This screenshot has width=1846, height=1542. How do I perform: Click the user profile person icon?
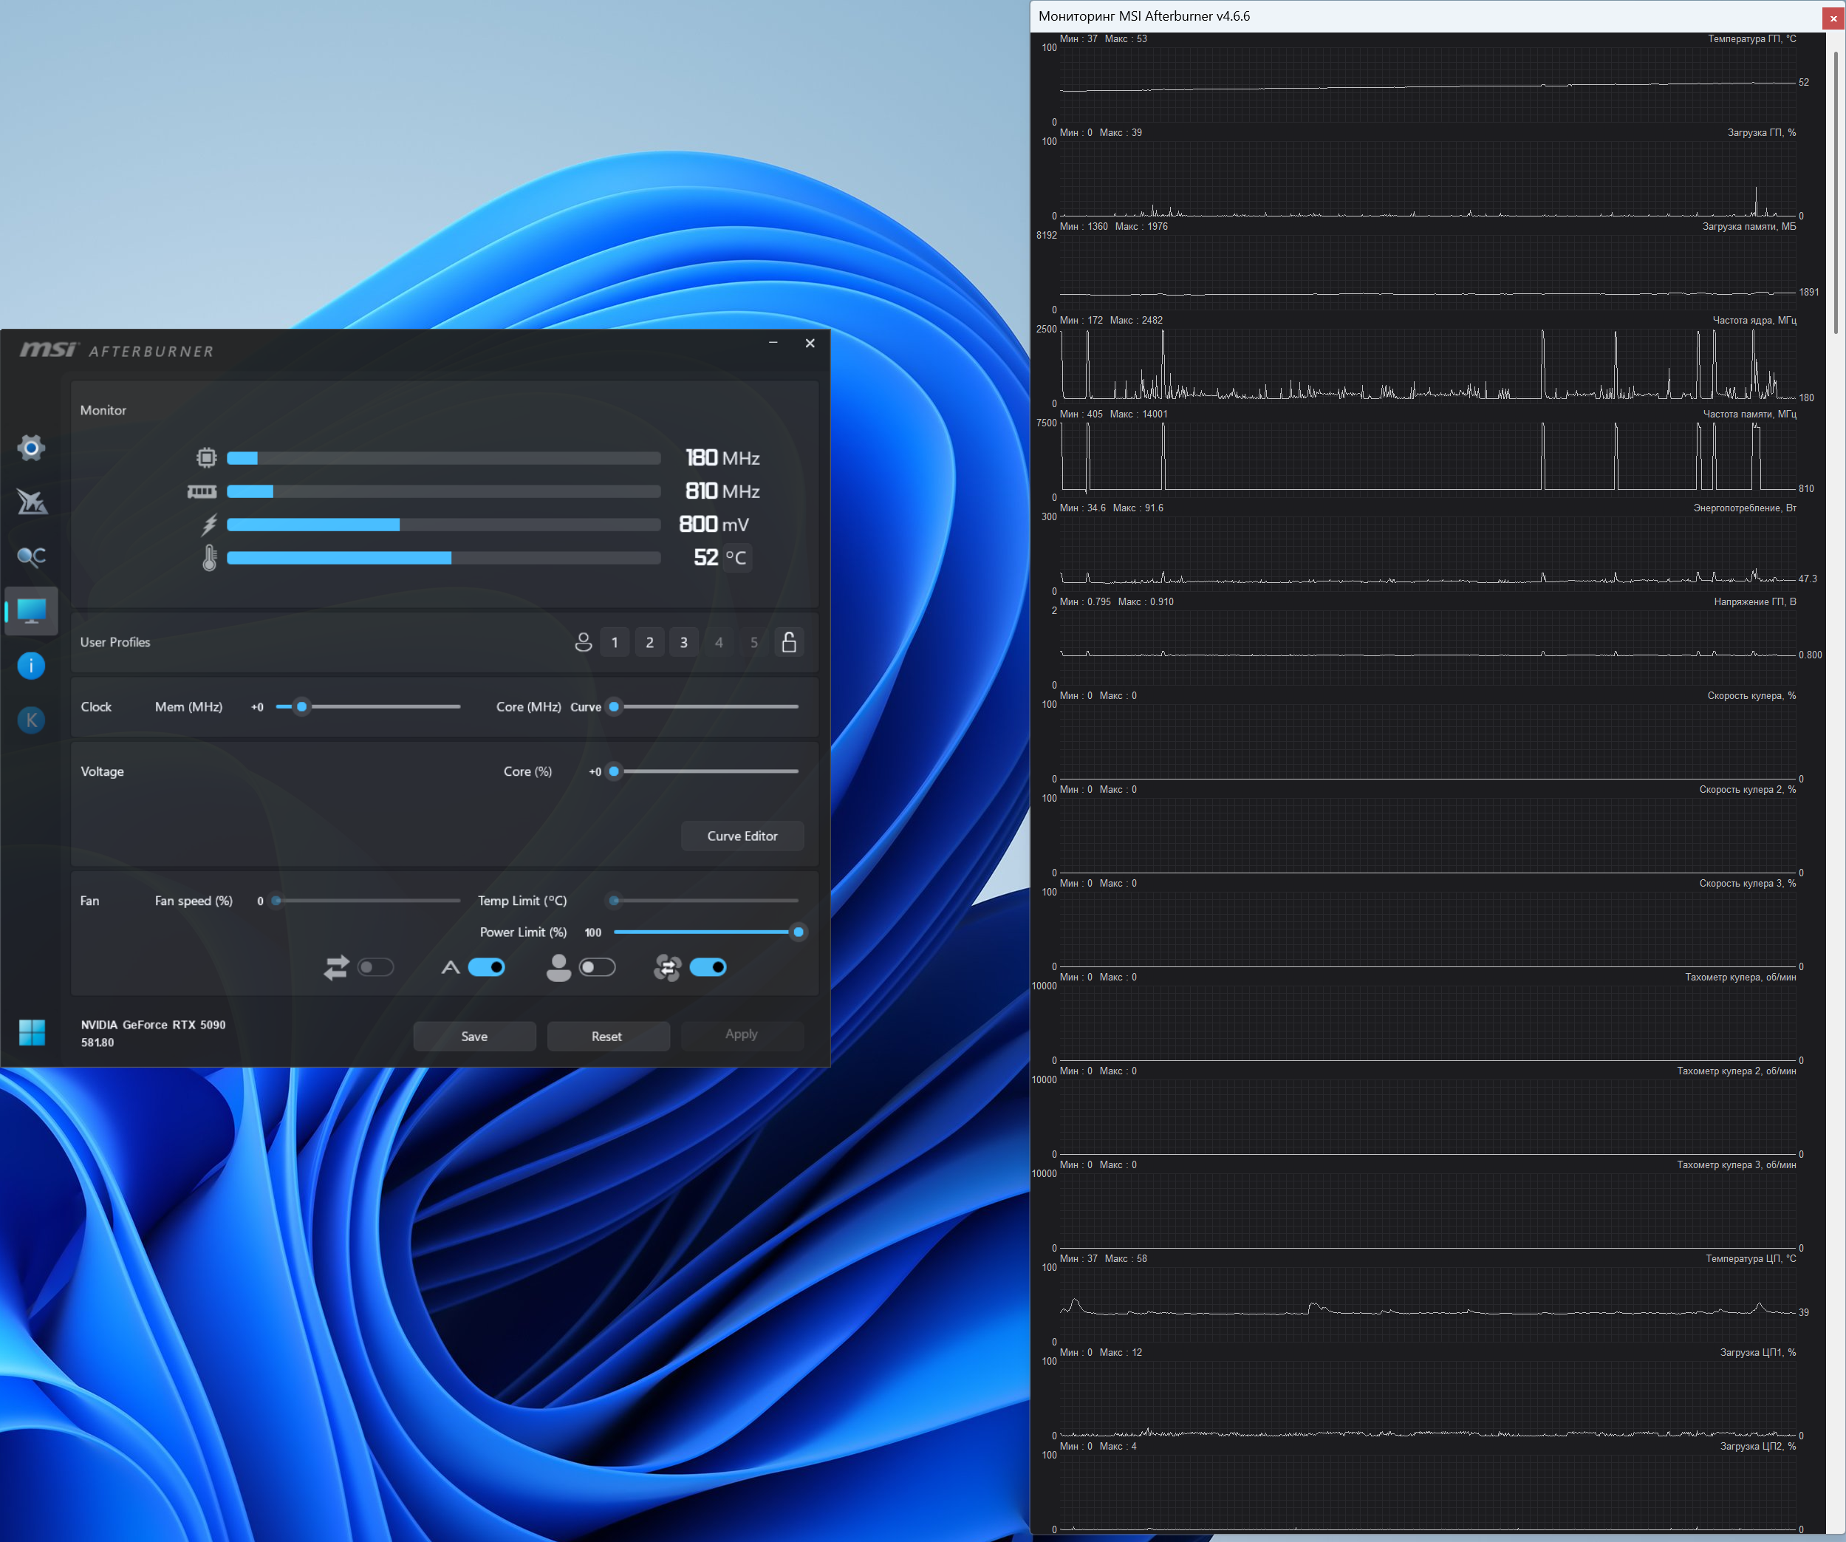pos(583,643)
